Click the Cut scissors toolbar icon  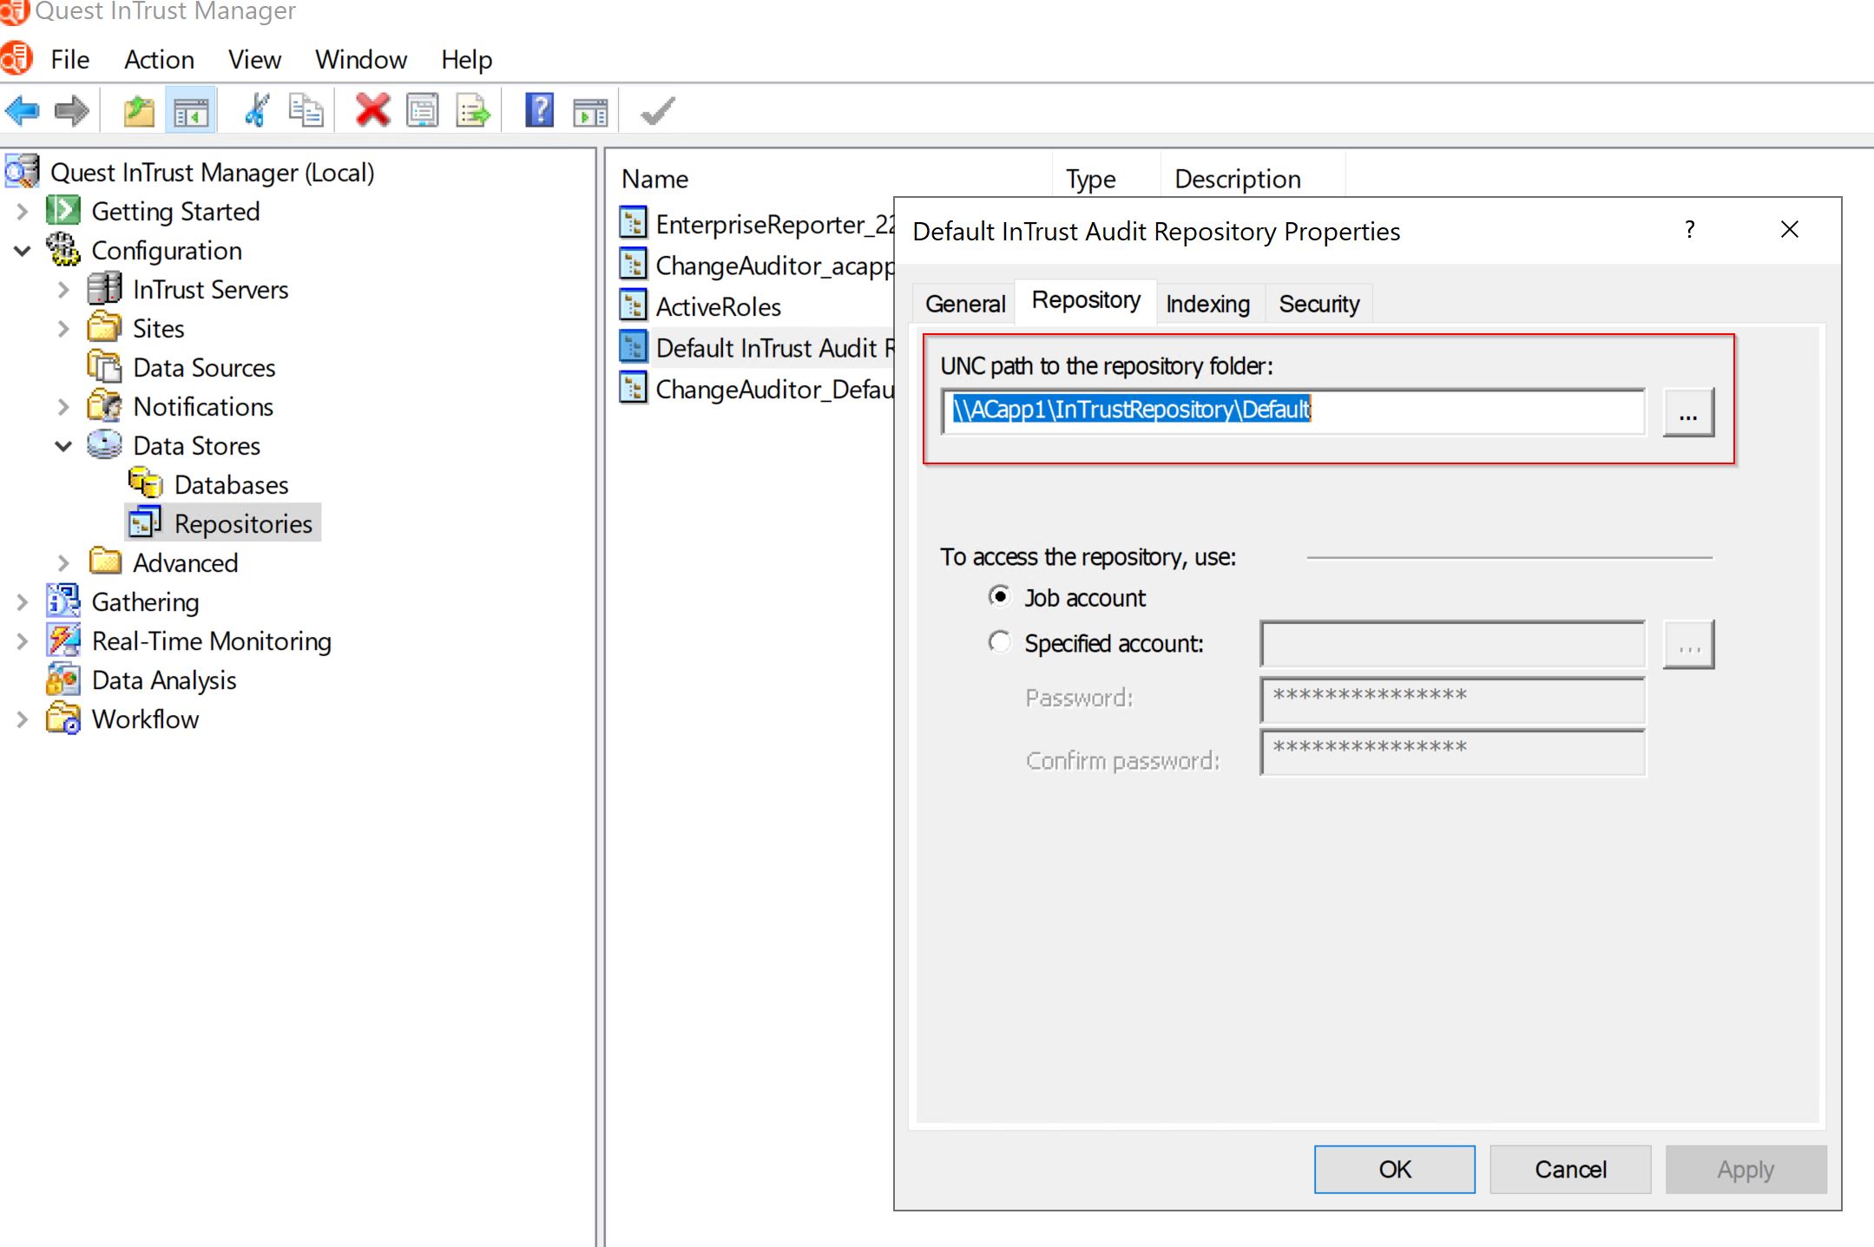256,111
